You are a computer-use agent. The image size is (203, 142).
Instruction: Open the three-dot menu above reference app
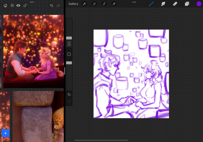tap(32, 2)
